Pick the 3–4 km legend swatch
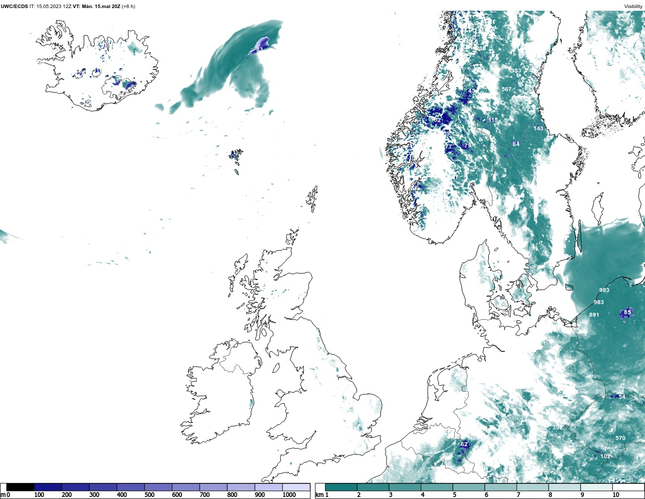The image size is (645, 499). click(405, 487)
